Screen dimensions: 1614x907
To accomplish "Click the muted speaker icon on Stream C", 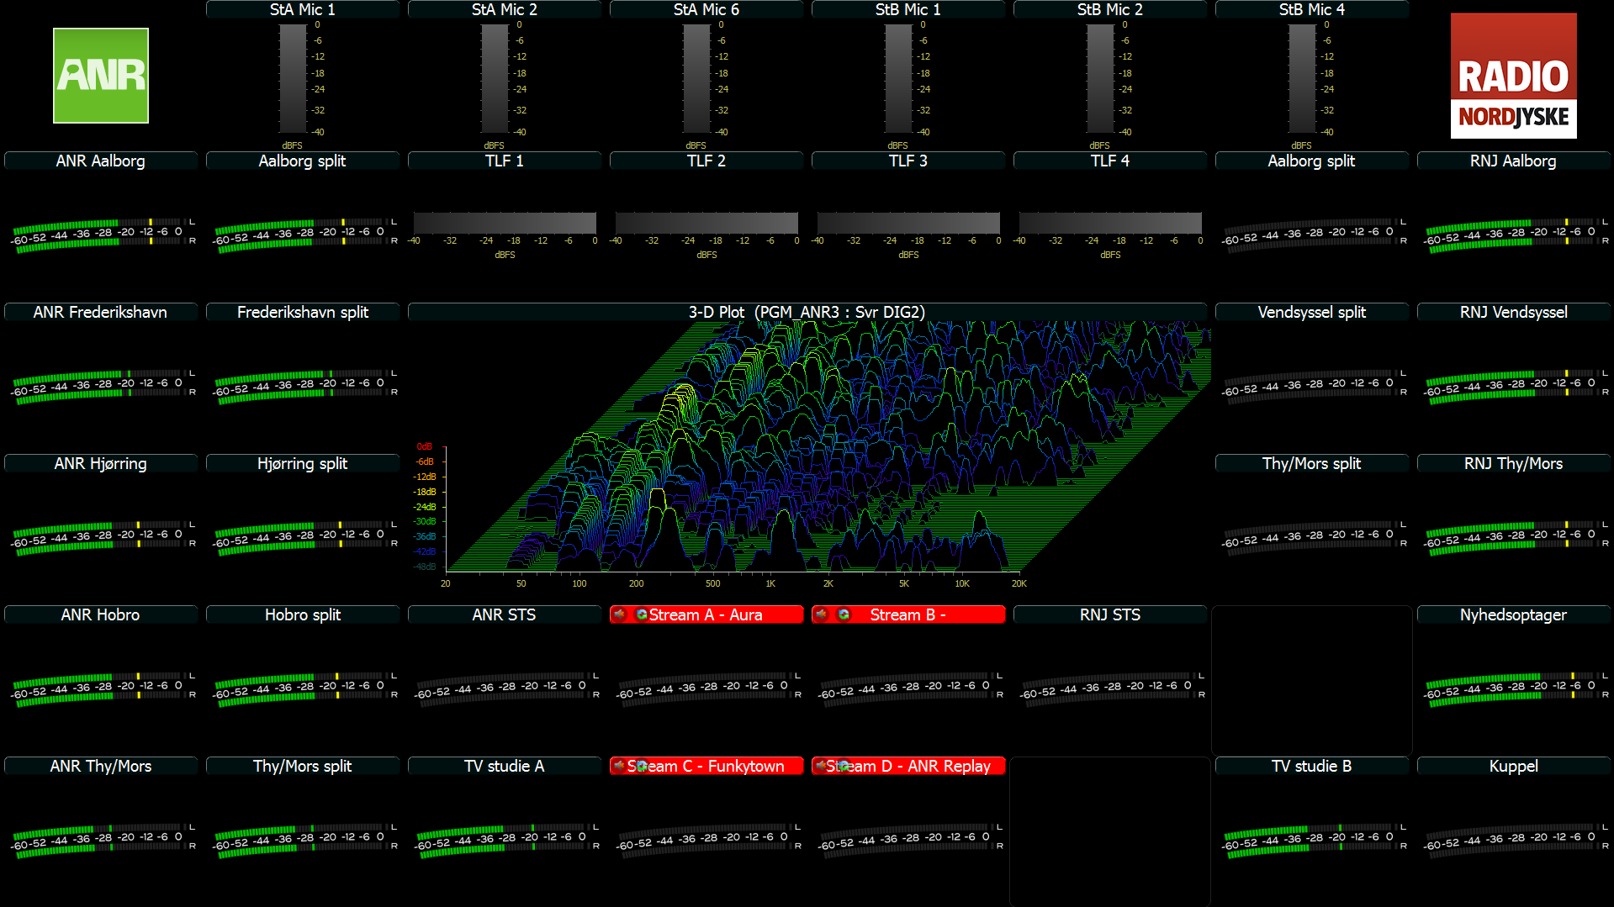I will click(620, 766).
